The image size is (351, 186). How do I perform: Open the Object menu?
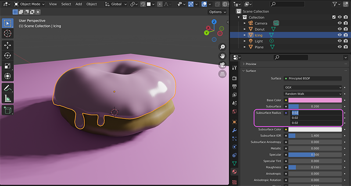click(x=92, y=4)
